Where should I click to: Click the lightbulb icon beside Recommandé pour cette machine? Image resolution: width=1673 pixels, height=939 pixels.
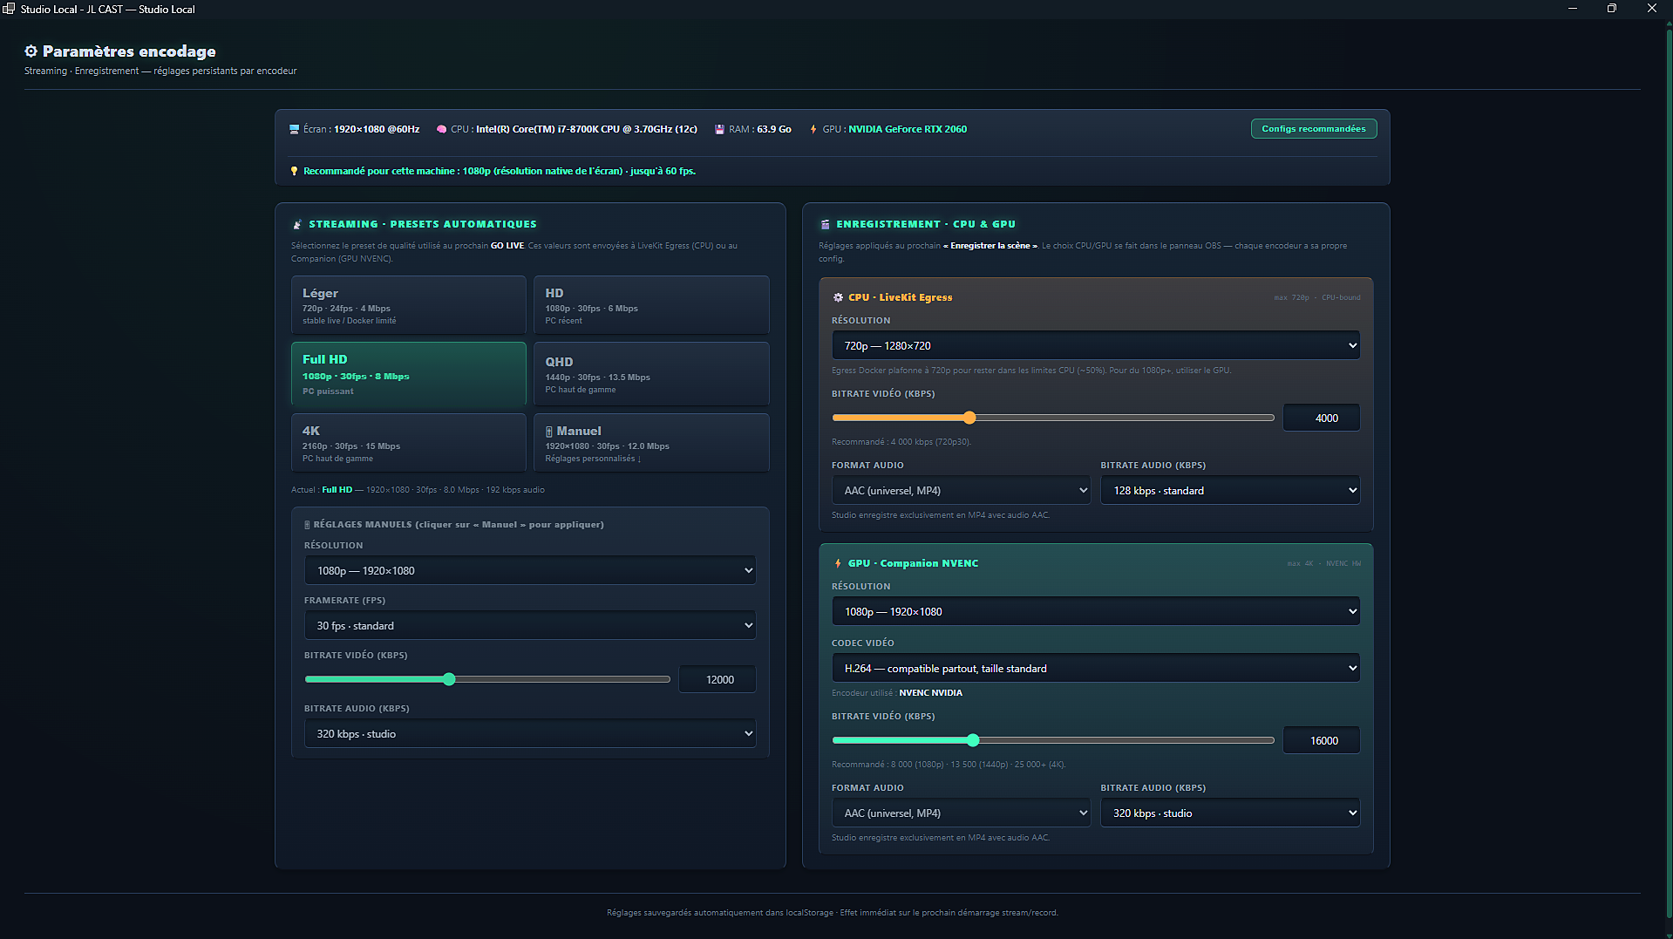tap(295, 171)
